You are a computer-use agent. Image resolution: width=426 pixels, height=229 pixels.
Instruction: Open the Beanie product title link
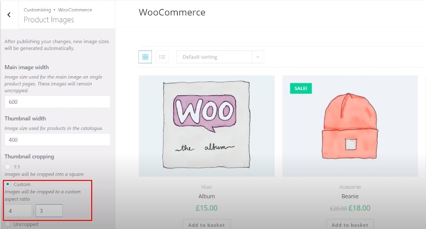click(350, 196)
